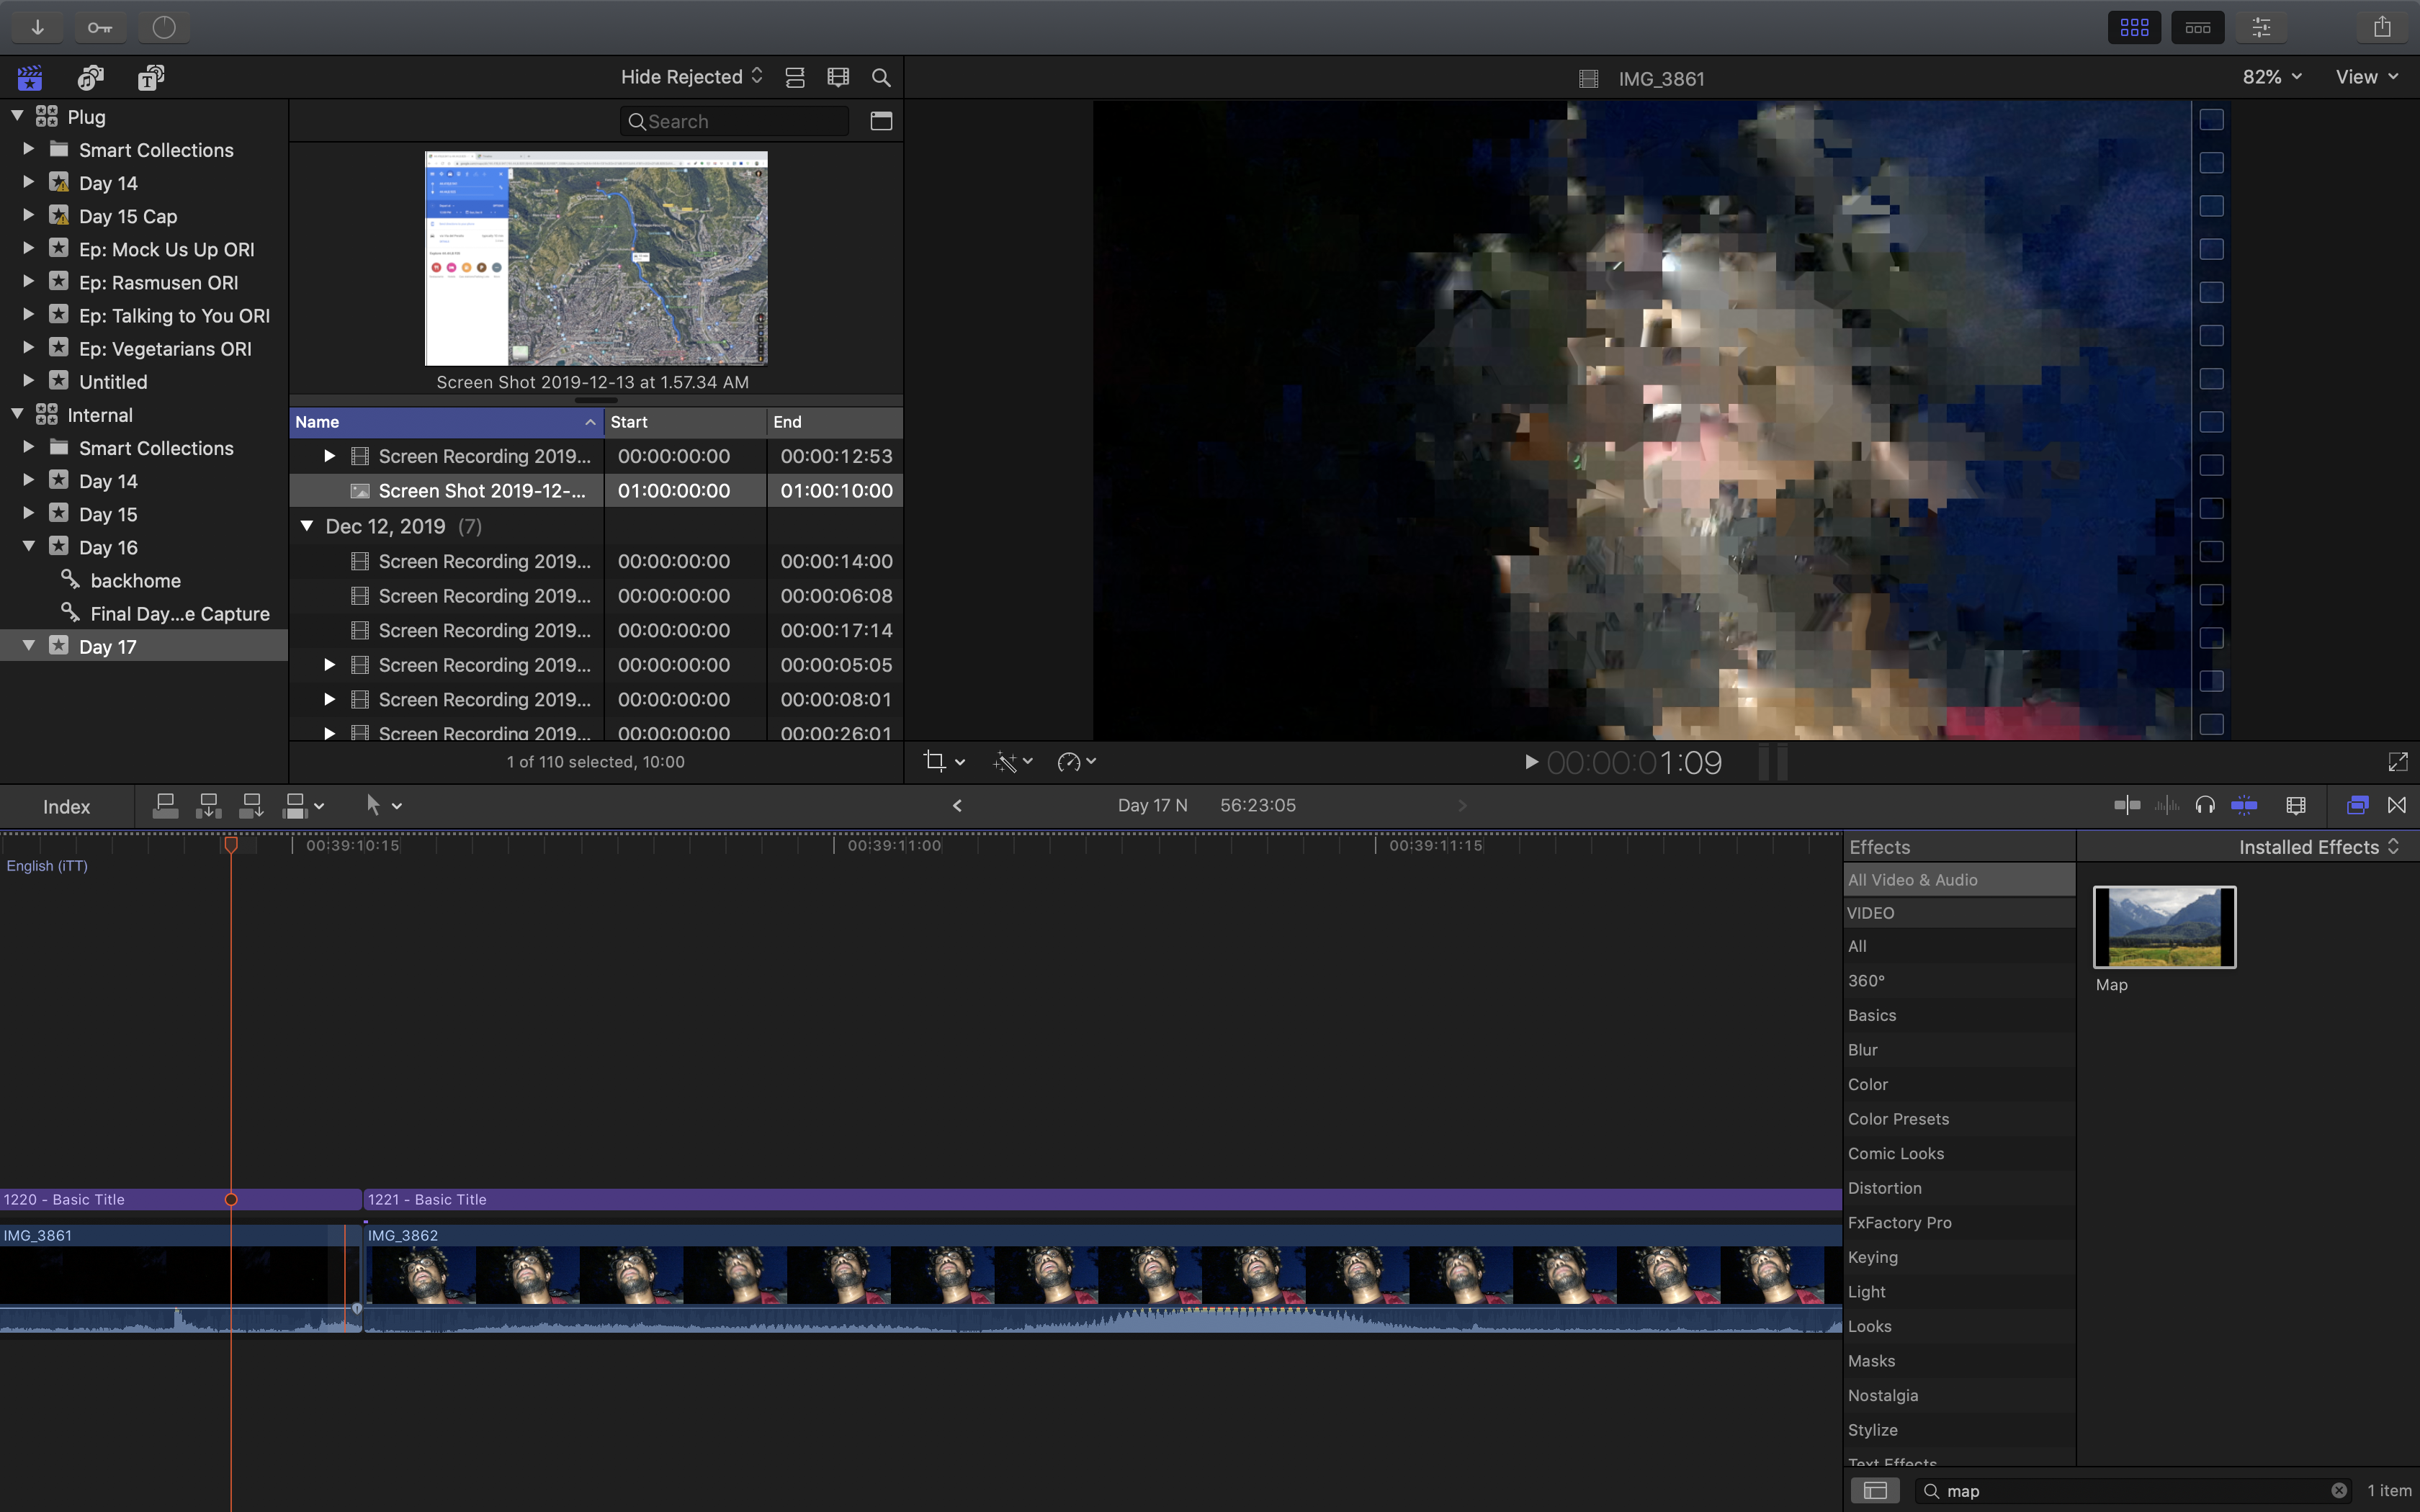
Task: Toggle timeline snapping
Action: point(2244,805)
